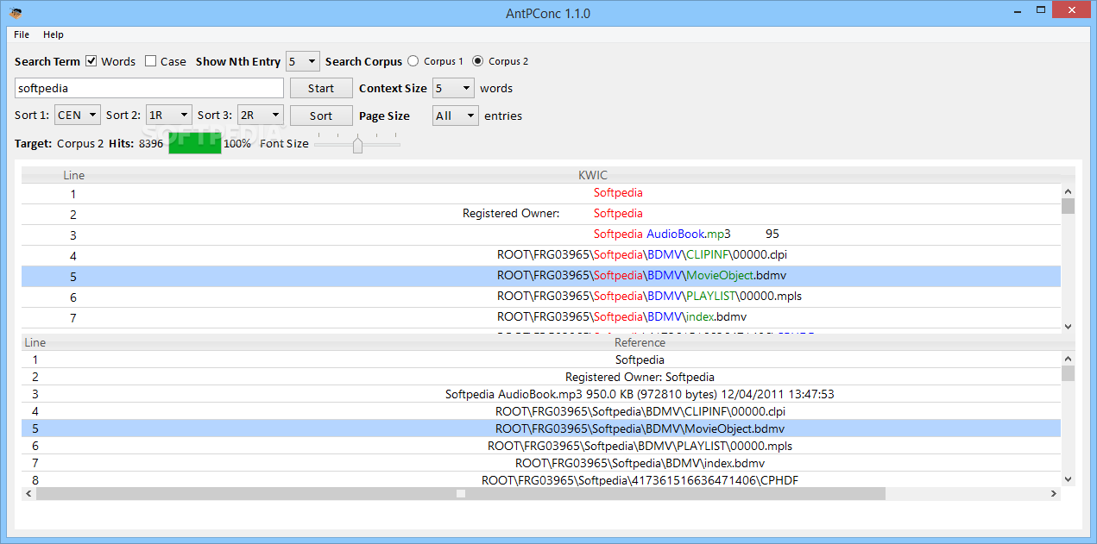Image resolution: width=1097 pixels, height=544 pixels.
Task: Open the Sort 2 1R dropdown
Action: (x=169, y=115)
